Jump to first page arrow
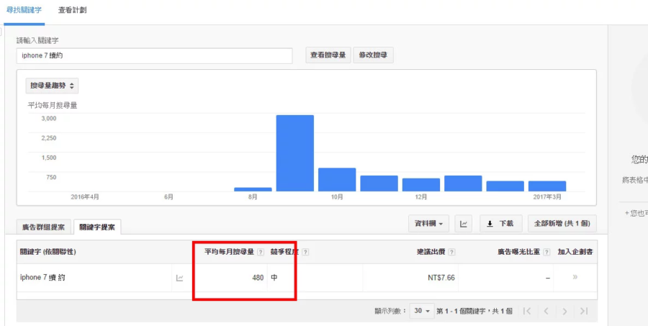648x326 pixels. [x=528, y=311]
